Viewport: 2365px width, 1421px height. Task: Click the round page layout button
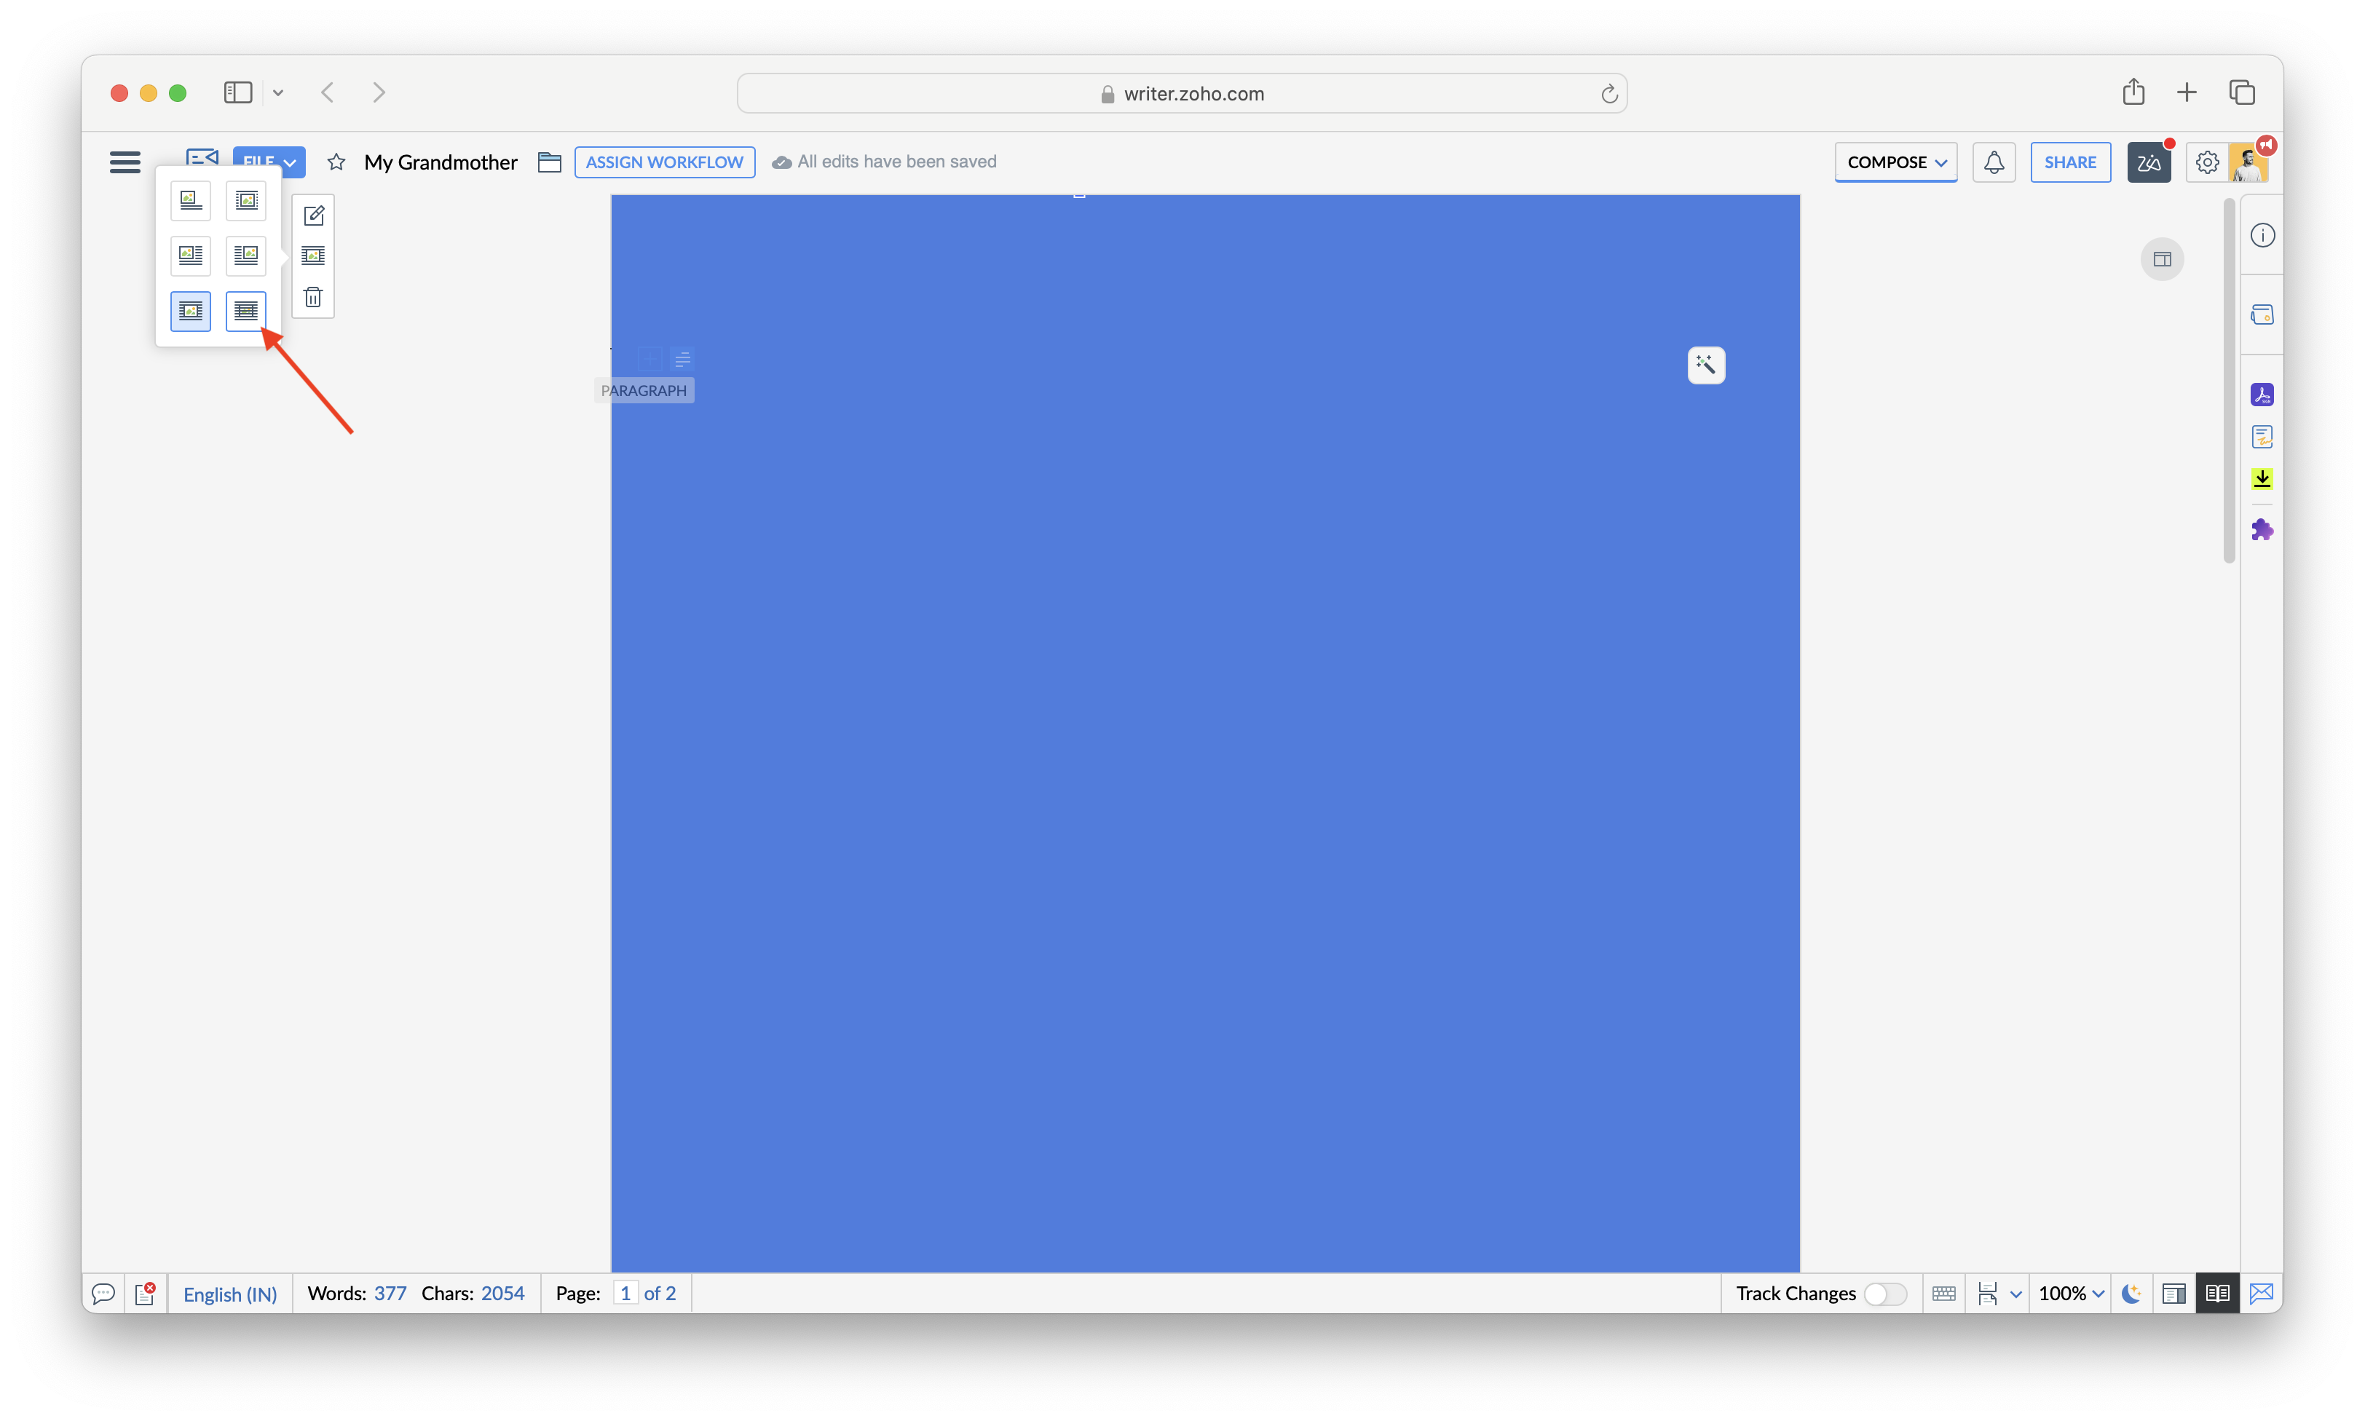pyautogui.click(x=2162, y=259)
